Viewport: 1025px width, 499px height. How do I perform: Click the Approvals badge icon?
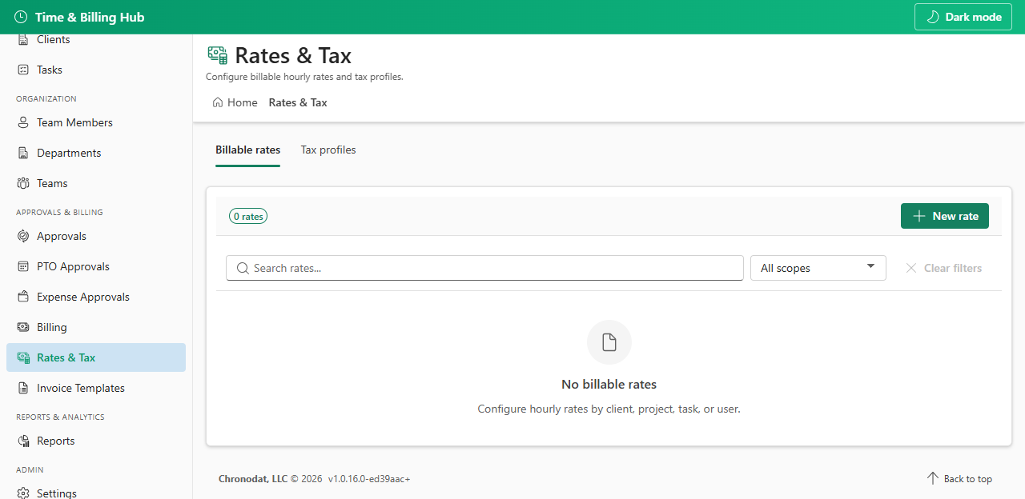[23, 236]
